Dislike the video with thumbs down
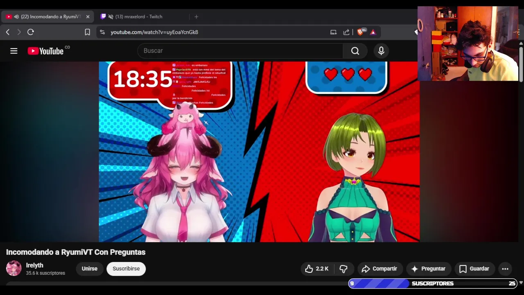 click(344, 269)
